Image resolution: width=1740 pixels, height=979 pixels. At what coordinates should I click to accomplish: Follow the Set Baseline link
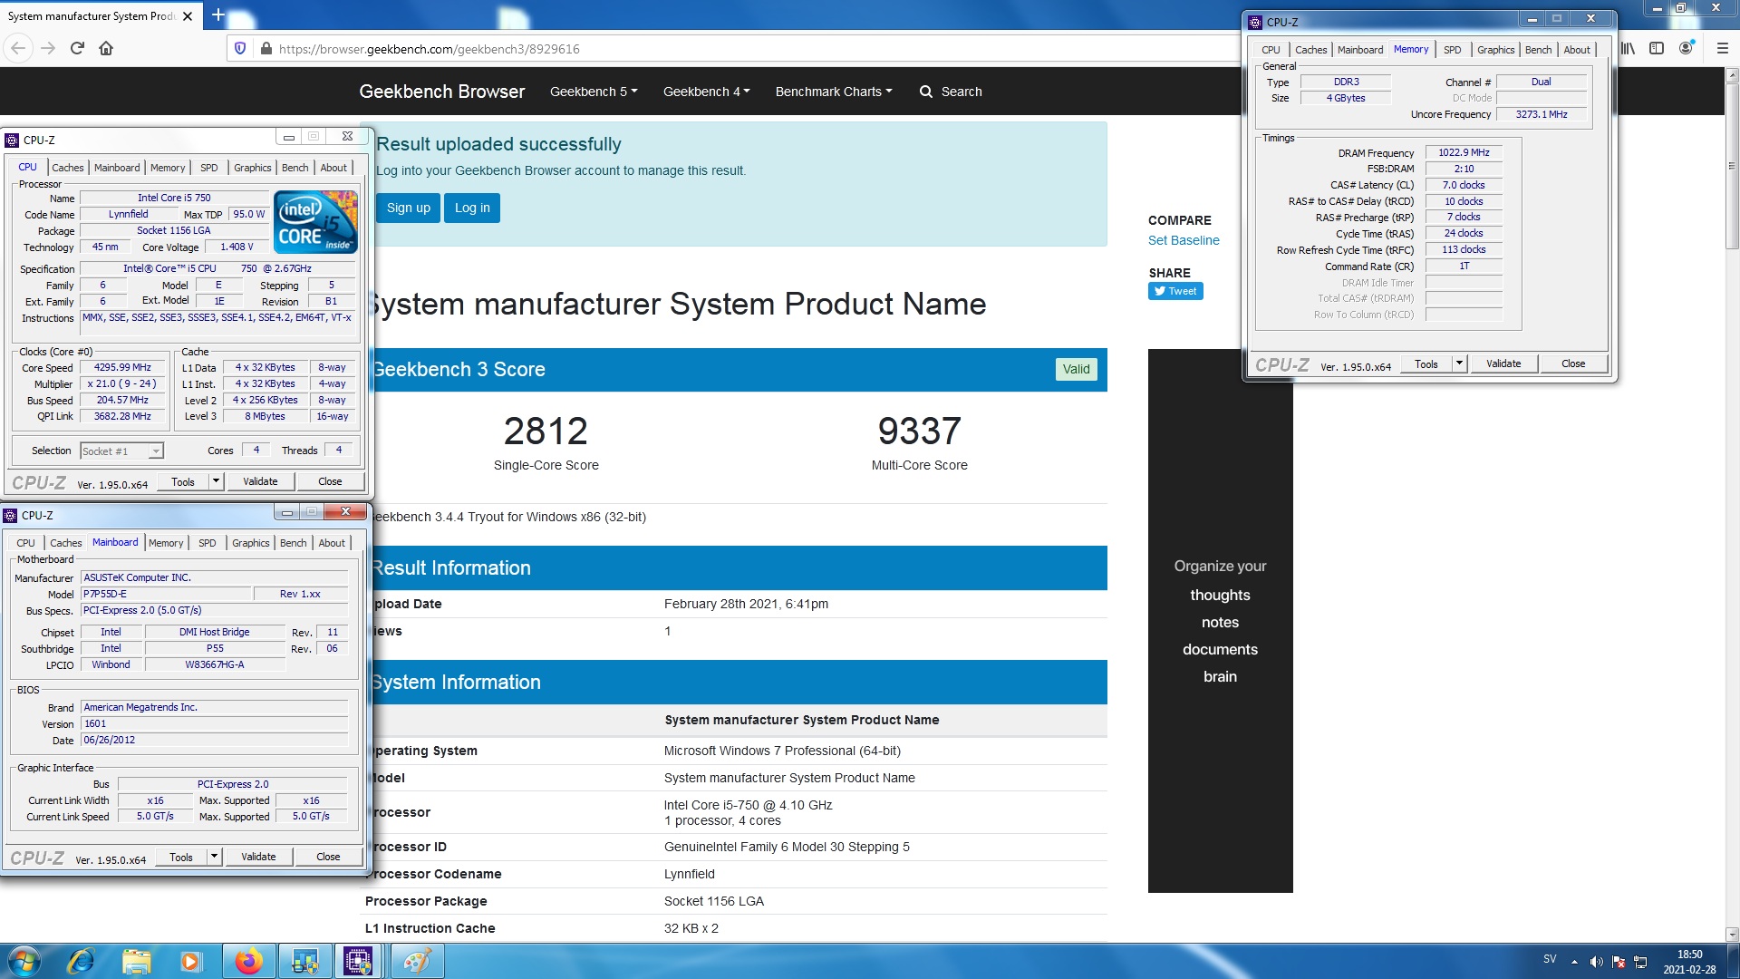[x=1184, y=240]
